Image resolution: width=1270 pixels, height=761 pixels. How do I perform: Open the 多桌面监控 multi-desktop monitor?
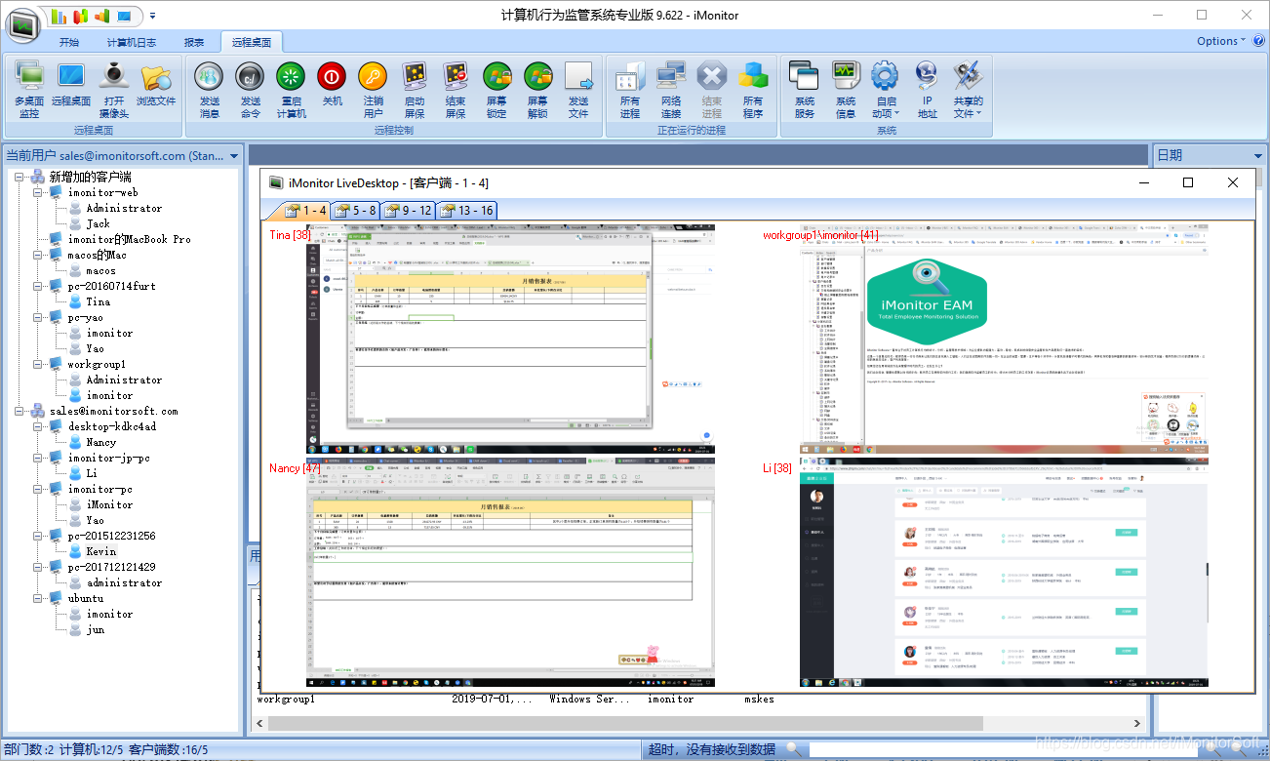point(29,91)
